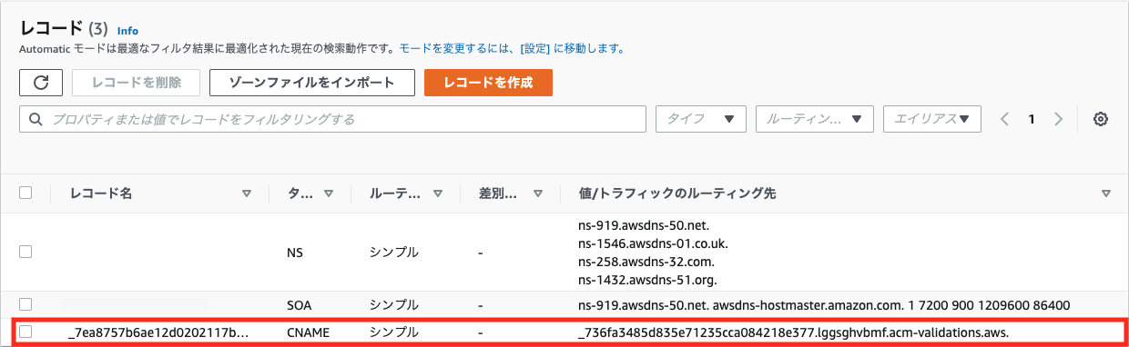Click the CNAME type cell
The height and width of the screenshot is (347, 1129).
tap(307, 333)
